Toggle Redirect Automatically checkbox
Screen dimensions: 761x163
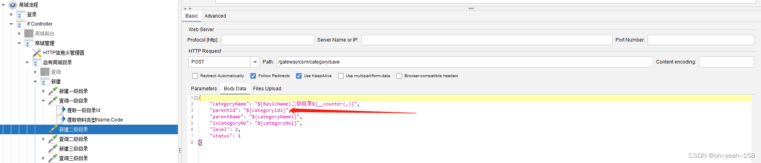click(x=195, y=76)
